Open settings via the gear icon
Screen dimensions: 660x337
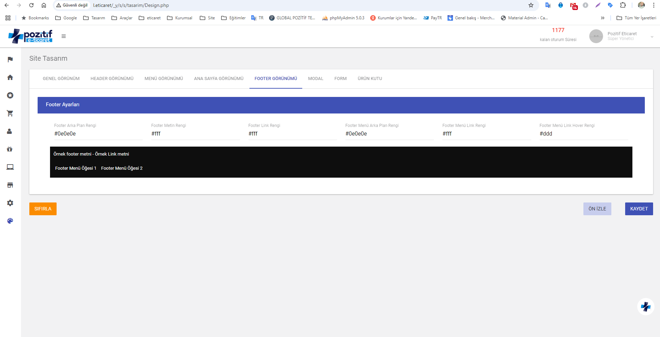[x=10, y=203]
